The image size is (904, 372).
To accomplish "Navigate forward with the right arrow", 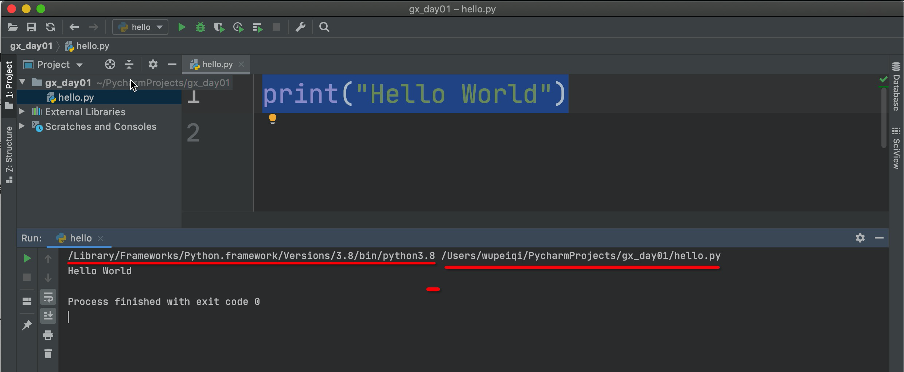I will 93,27.
